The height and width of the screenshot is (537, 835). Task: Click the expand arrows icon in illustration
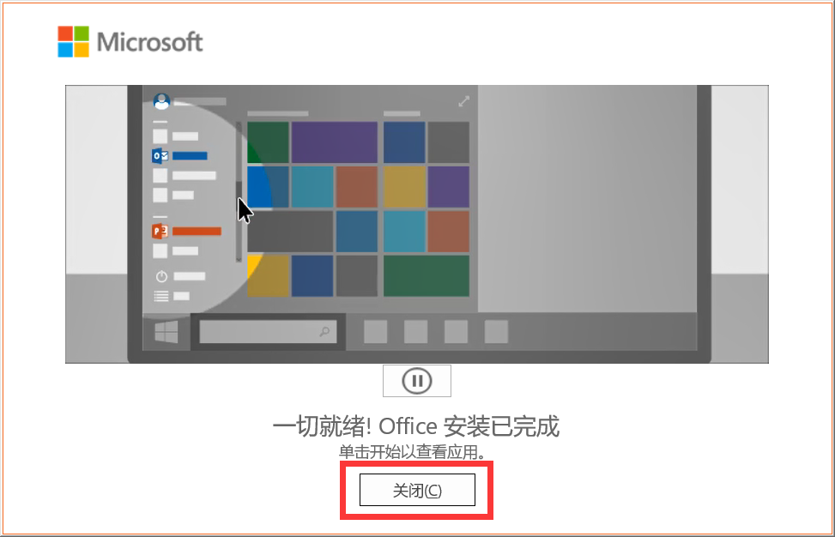(463, 101)
